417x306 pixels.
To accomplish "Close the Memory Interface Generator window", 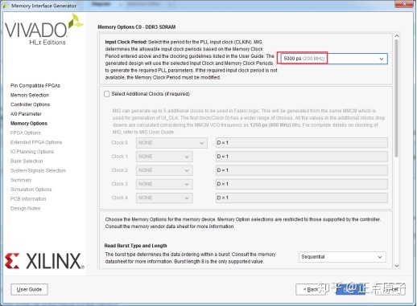I will tap(404, 4).
